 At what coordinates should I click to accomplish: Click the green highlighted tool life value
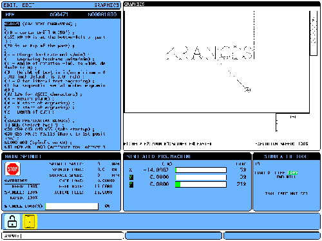pos(292,173)
